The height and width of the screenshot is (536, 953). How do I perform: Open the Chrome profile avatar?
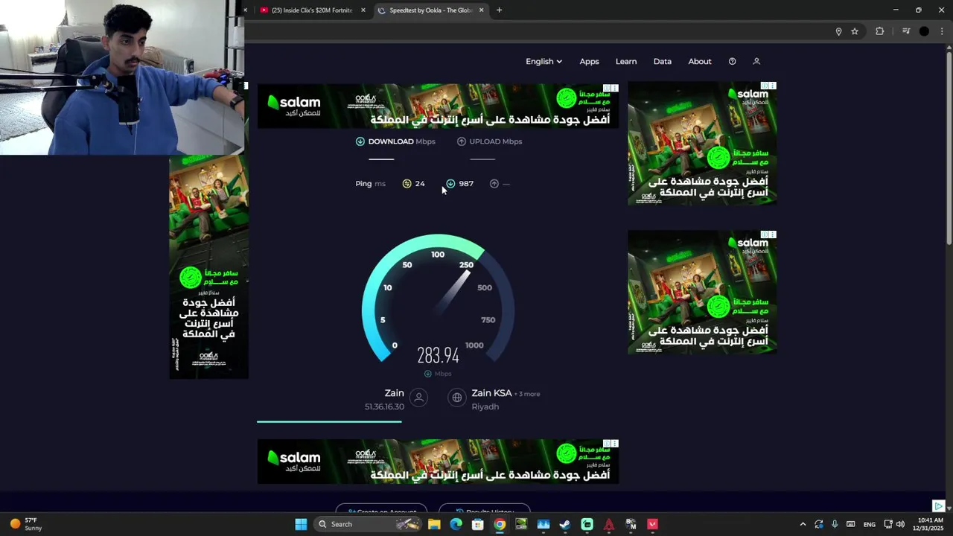[x=924, y=31]
